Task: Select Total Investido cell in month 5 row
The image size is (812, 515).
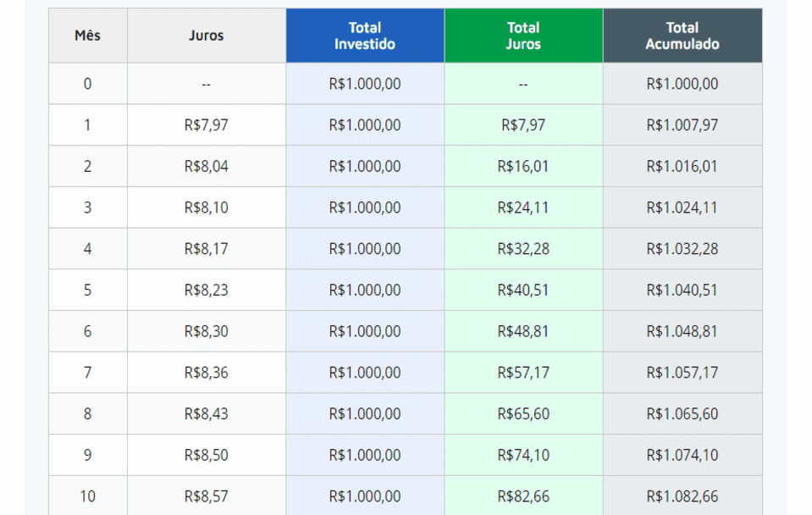Action: pyautogui.click(x=364, y=290)
